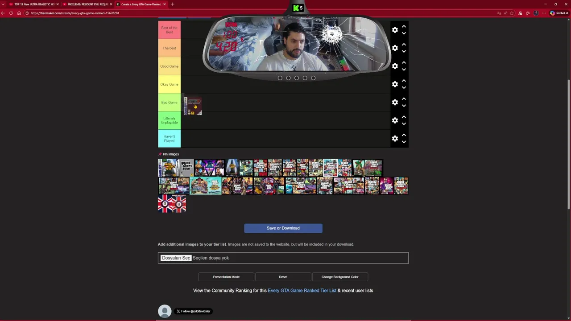The image size is (571, 321).
Task: Move Bad Game tier row down
Action: click(404, 106)
